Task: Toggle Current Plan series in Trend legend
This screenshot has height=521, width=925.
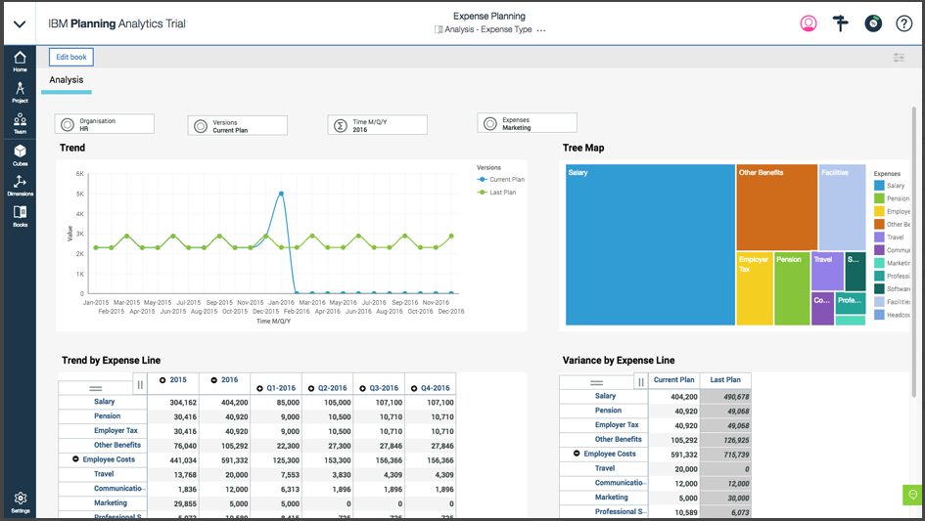Action: click(501, 180)
